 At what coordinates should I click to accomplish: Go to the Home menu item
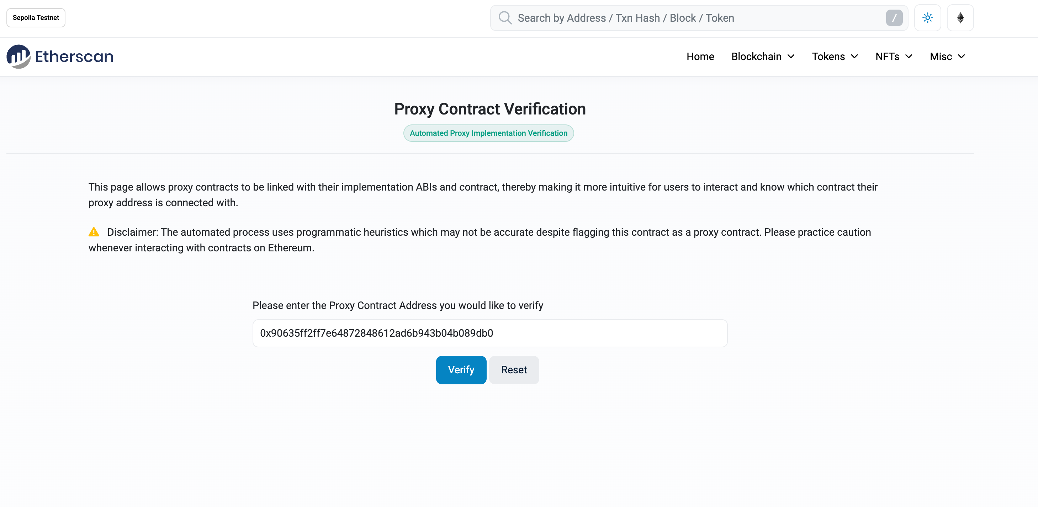coord(700,57)
